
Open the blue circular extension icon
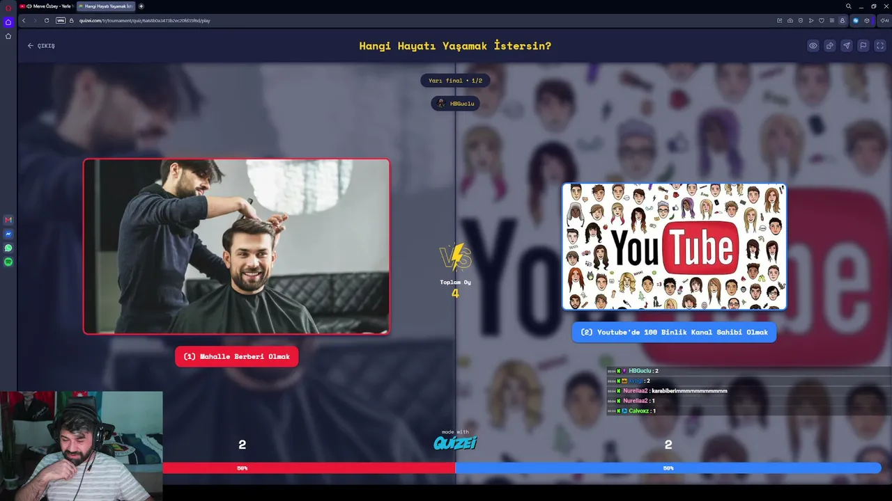[x=856, y=20]
